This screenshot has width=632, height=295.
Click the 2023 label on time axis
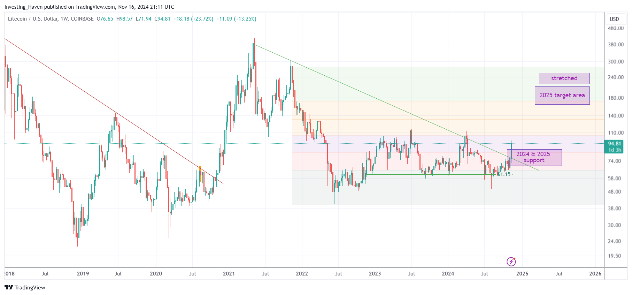click(375, 274)
